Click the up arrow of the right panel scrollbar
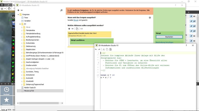199x111 pixels. [198, 15]
